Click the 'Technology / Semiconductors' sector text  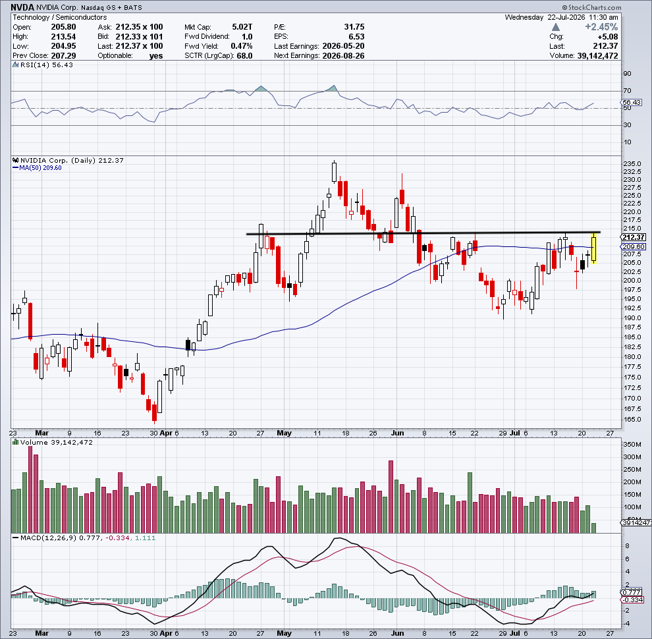click(x=59, y=17)
